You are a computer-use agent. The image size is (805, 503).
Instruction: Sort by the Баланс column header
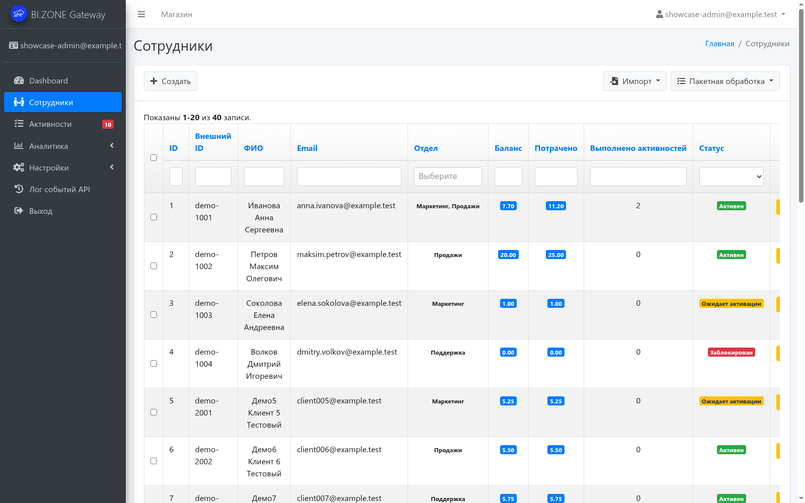508,148
